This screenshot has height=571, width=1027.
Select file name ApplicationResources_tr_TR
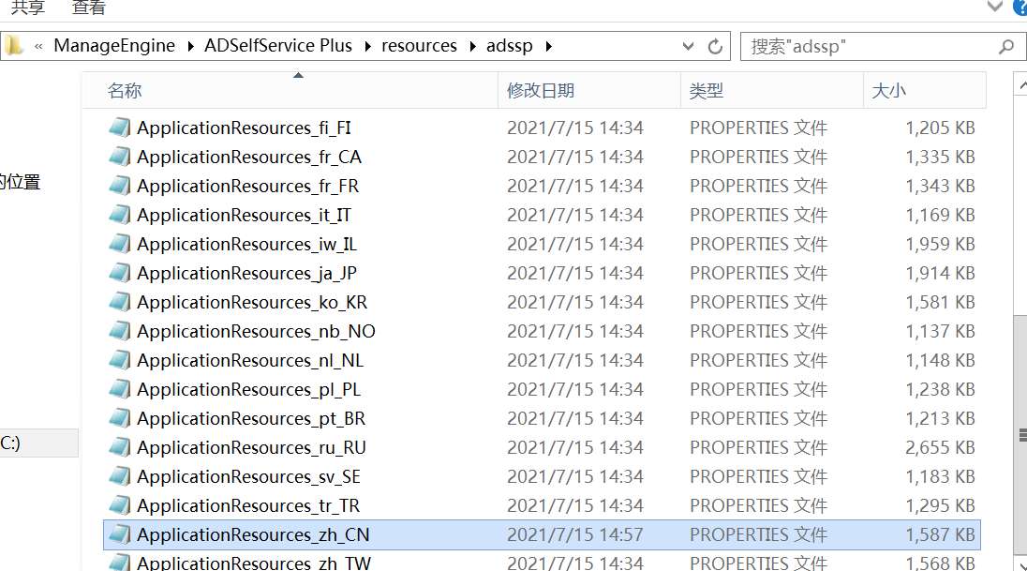click(248, 505)
